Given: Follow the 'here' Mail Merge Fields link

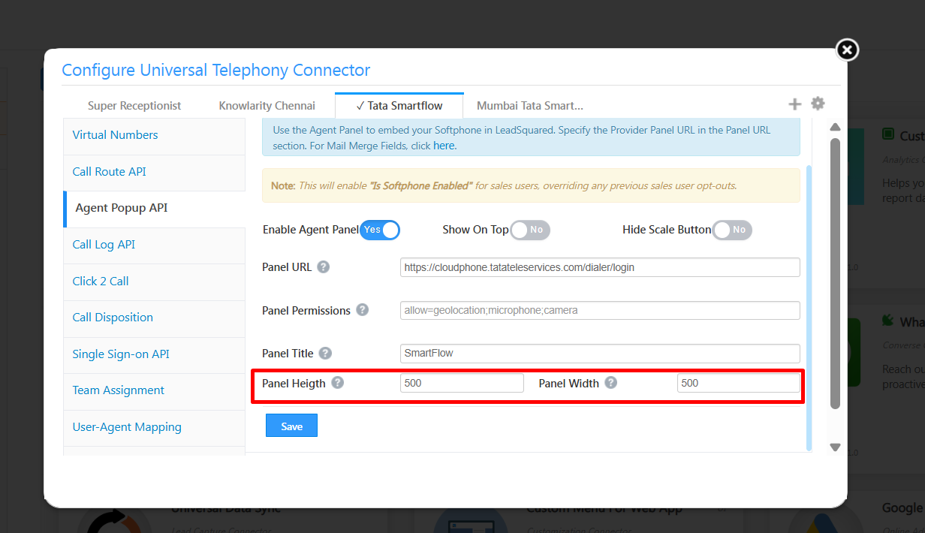Looking at the screenshot, I should click(444, 146).
